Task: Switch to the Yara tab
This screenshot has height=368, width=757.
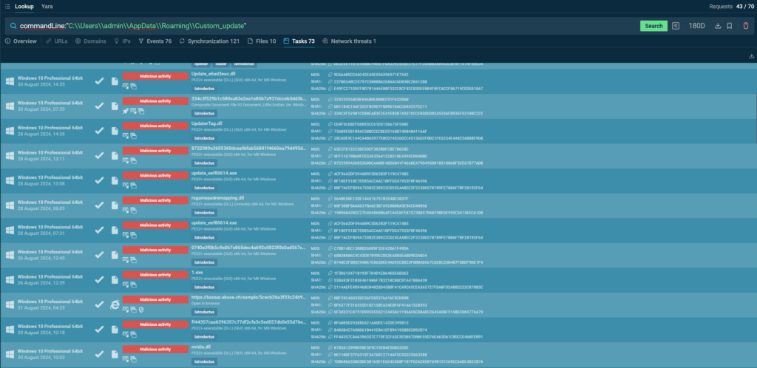Action: coord(47,5)
